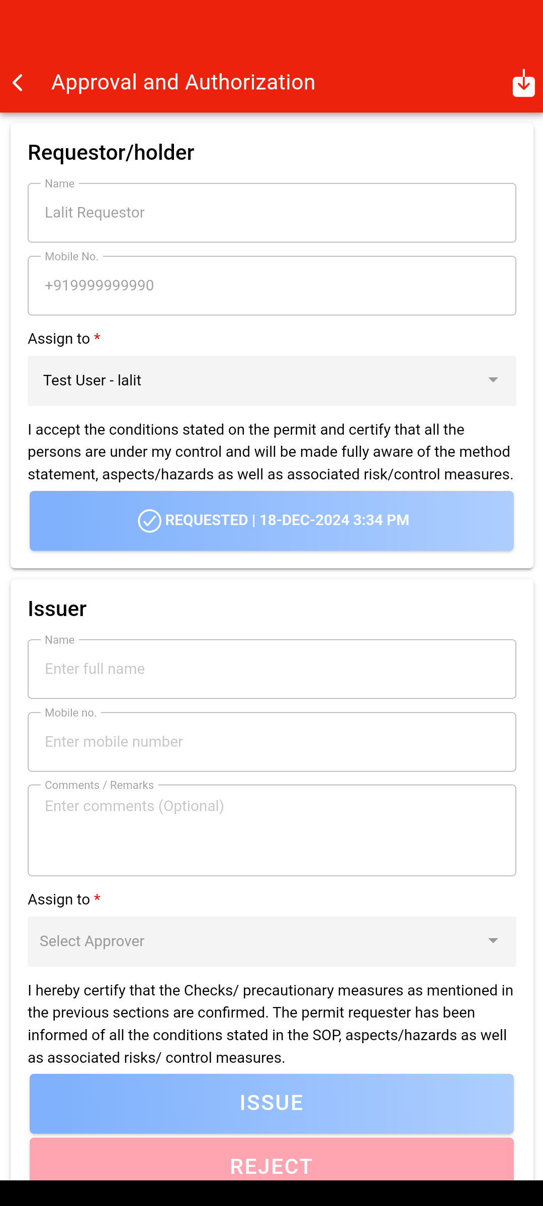The width and height of the screenshot is (543, 1206).
Task: Tap the Issuer Mobile no. field
Action: 271,742
